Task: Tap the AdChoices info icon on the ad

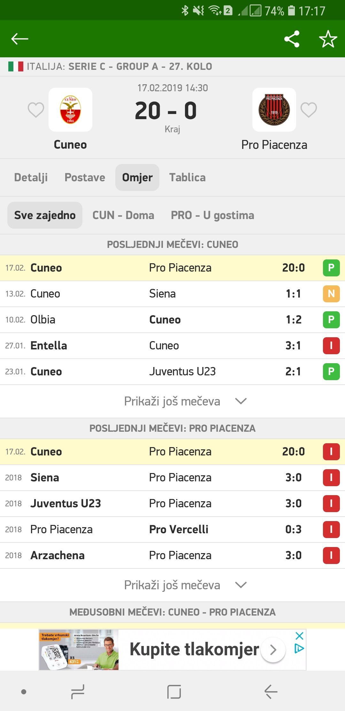Action: 299,649
